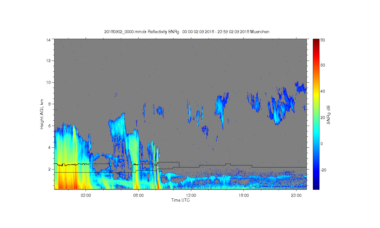Click the height axis label 6
Screen dimensions: 380x228
coord(50,126)
